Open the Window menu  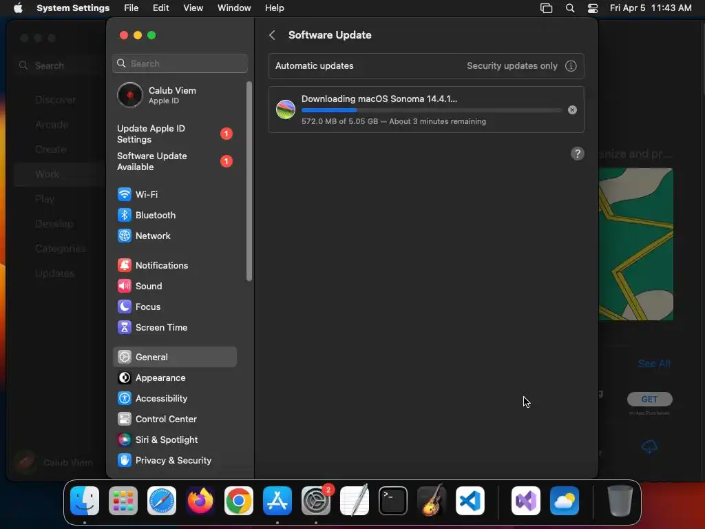(x=234, y=8)
